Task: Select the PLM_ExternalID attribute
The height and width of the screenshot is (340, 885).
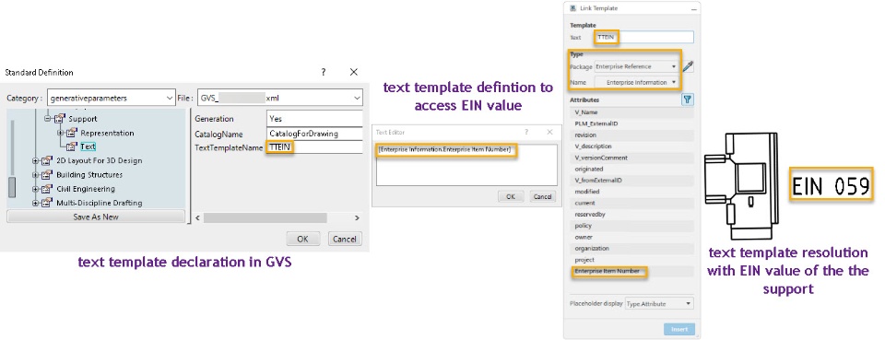Action: pos(632,123)
